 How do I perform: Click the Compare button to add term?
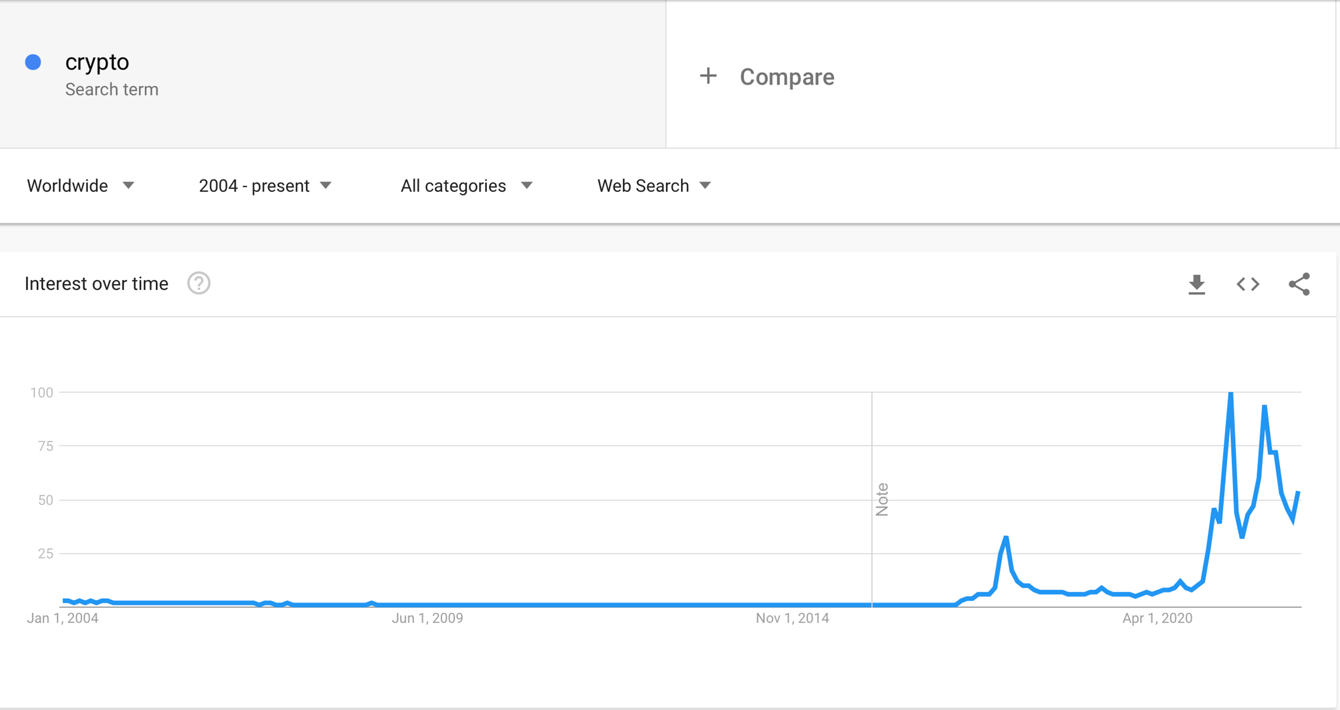click(786, 77)
